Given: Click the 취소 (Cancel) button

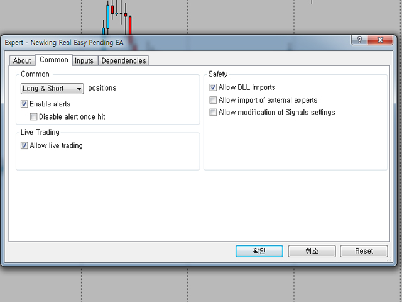Looking at the screenshot, I should [312, 251].
